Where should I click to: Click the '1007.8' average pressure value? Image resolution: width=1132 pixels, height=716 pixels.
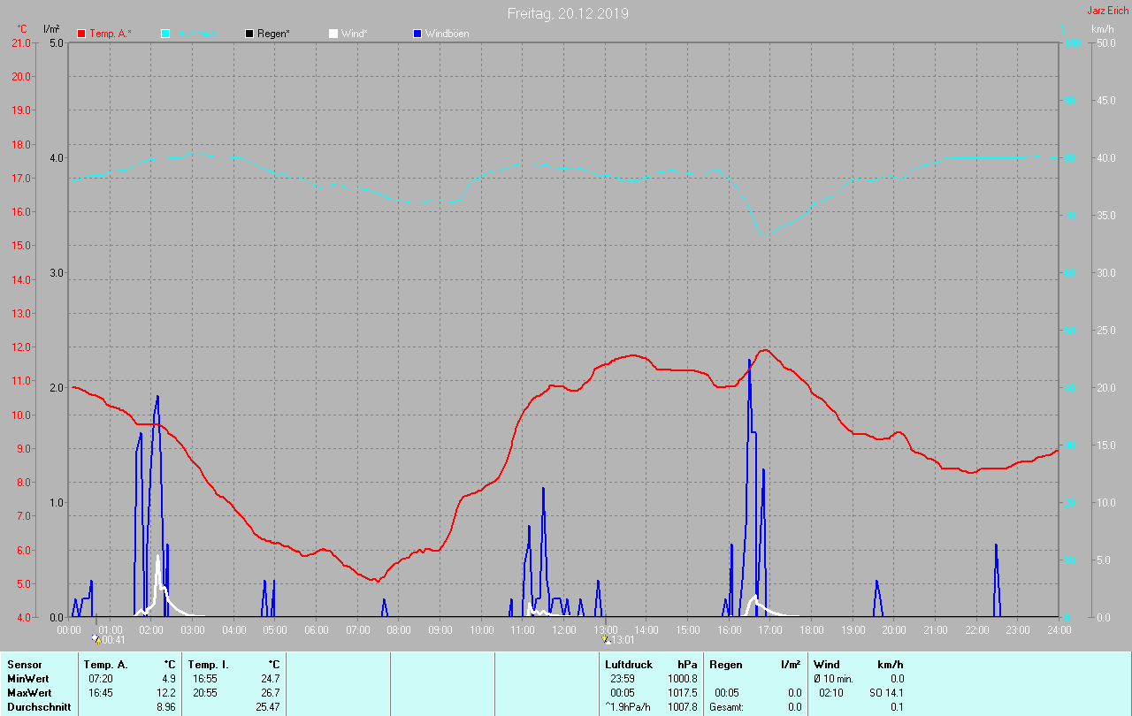pos(682,707)
